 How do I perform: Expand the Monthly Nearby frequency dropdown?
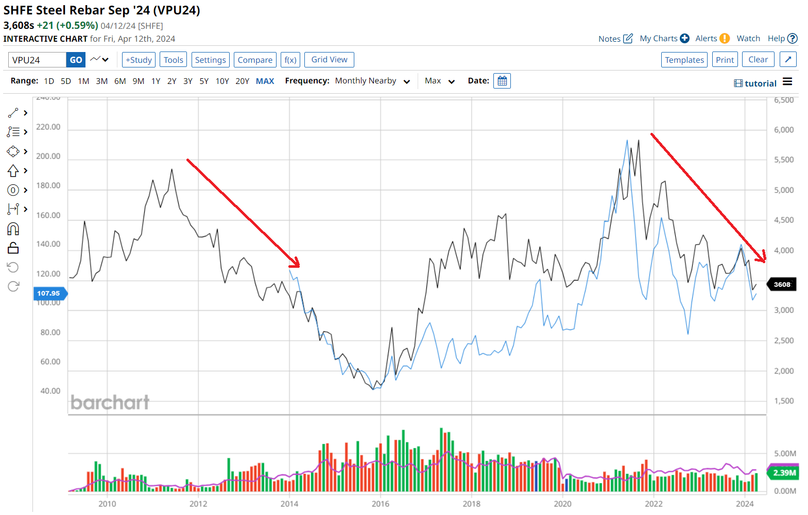click(x=372, y=81)
